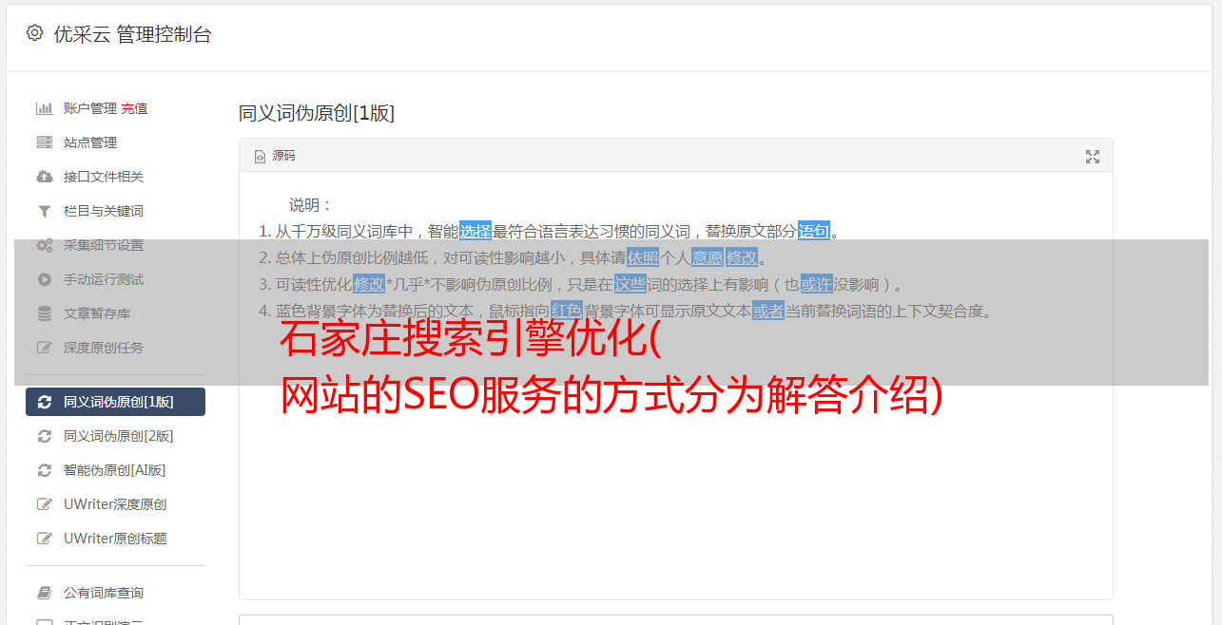Viewport: 1222px width, 625px height.
Task: Open the UWriter原创标题 menu item
Action: pyautogui.click(x=115, y=539)
